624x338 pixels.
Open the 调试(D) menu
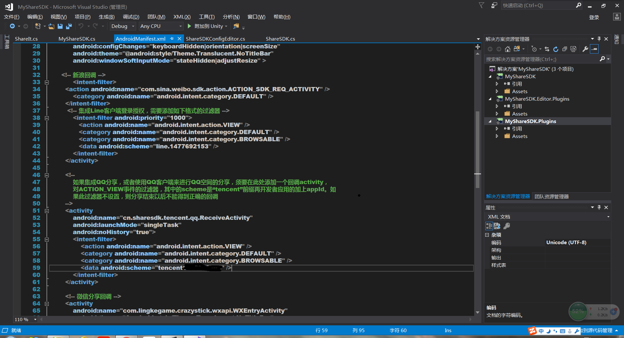(x=131, y=17)
